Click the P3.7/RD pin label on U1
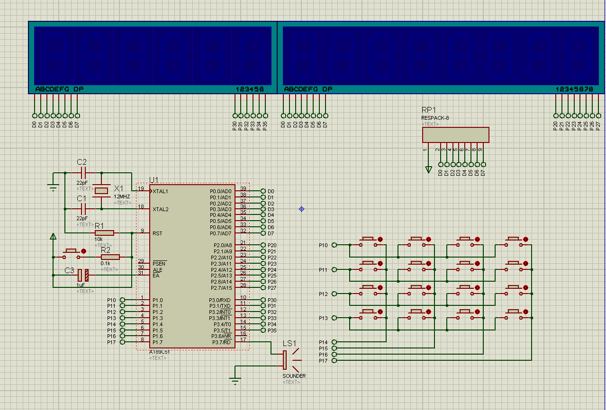The image size is (606, 410). [x=221, y=342]
